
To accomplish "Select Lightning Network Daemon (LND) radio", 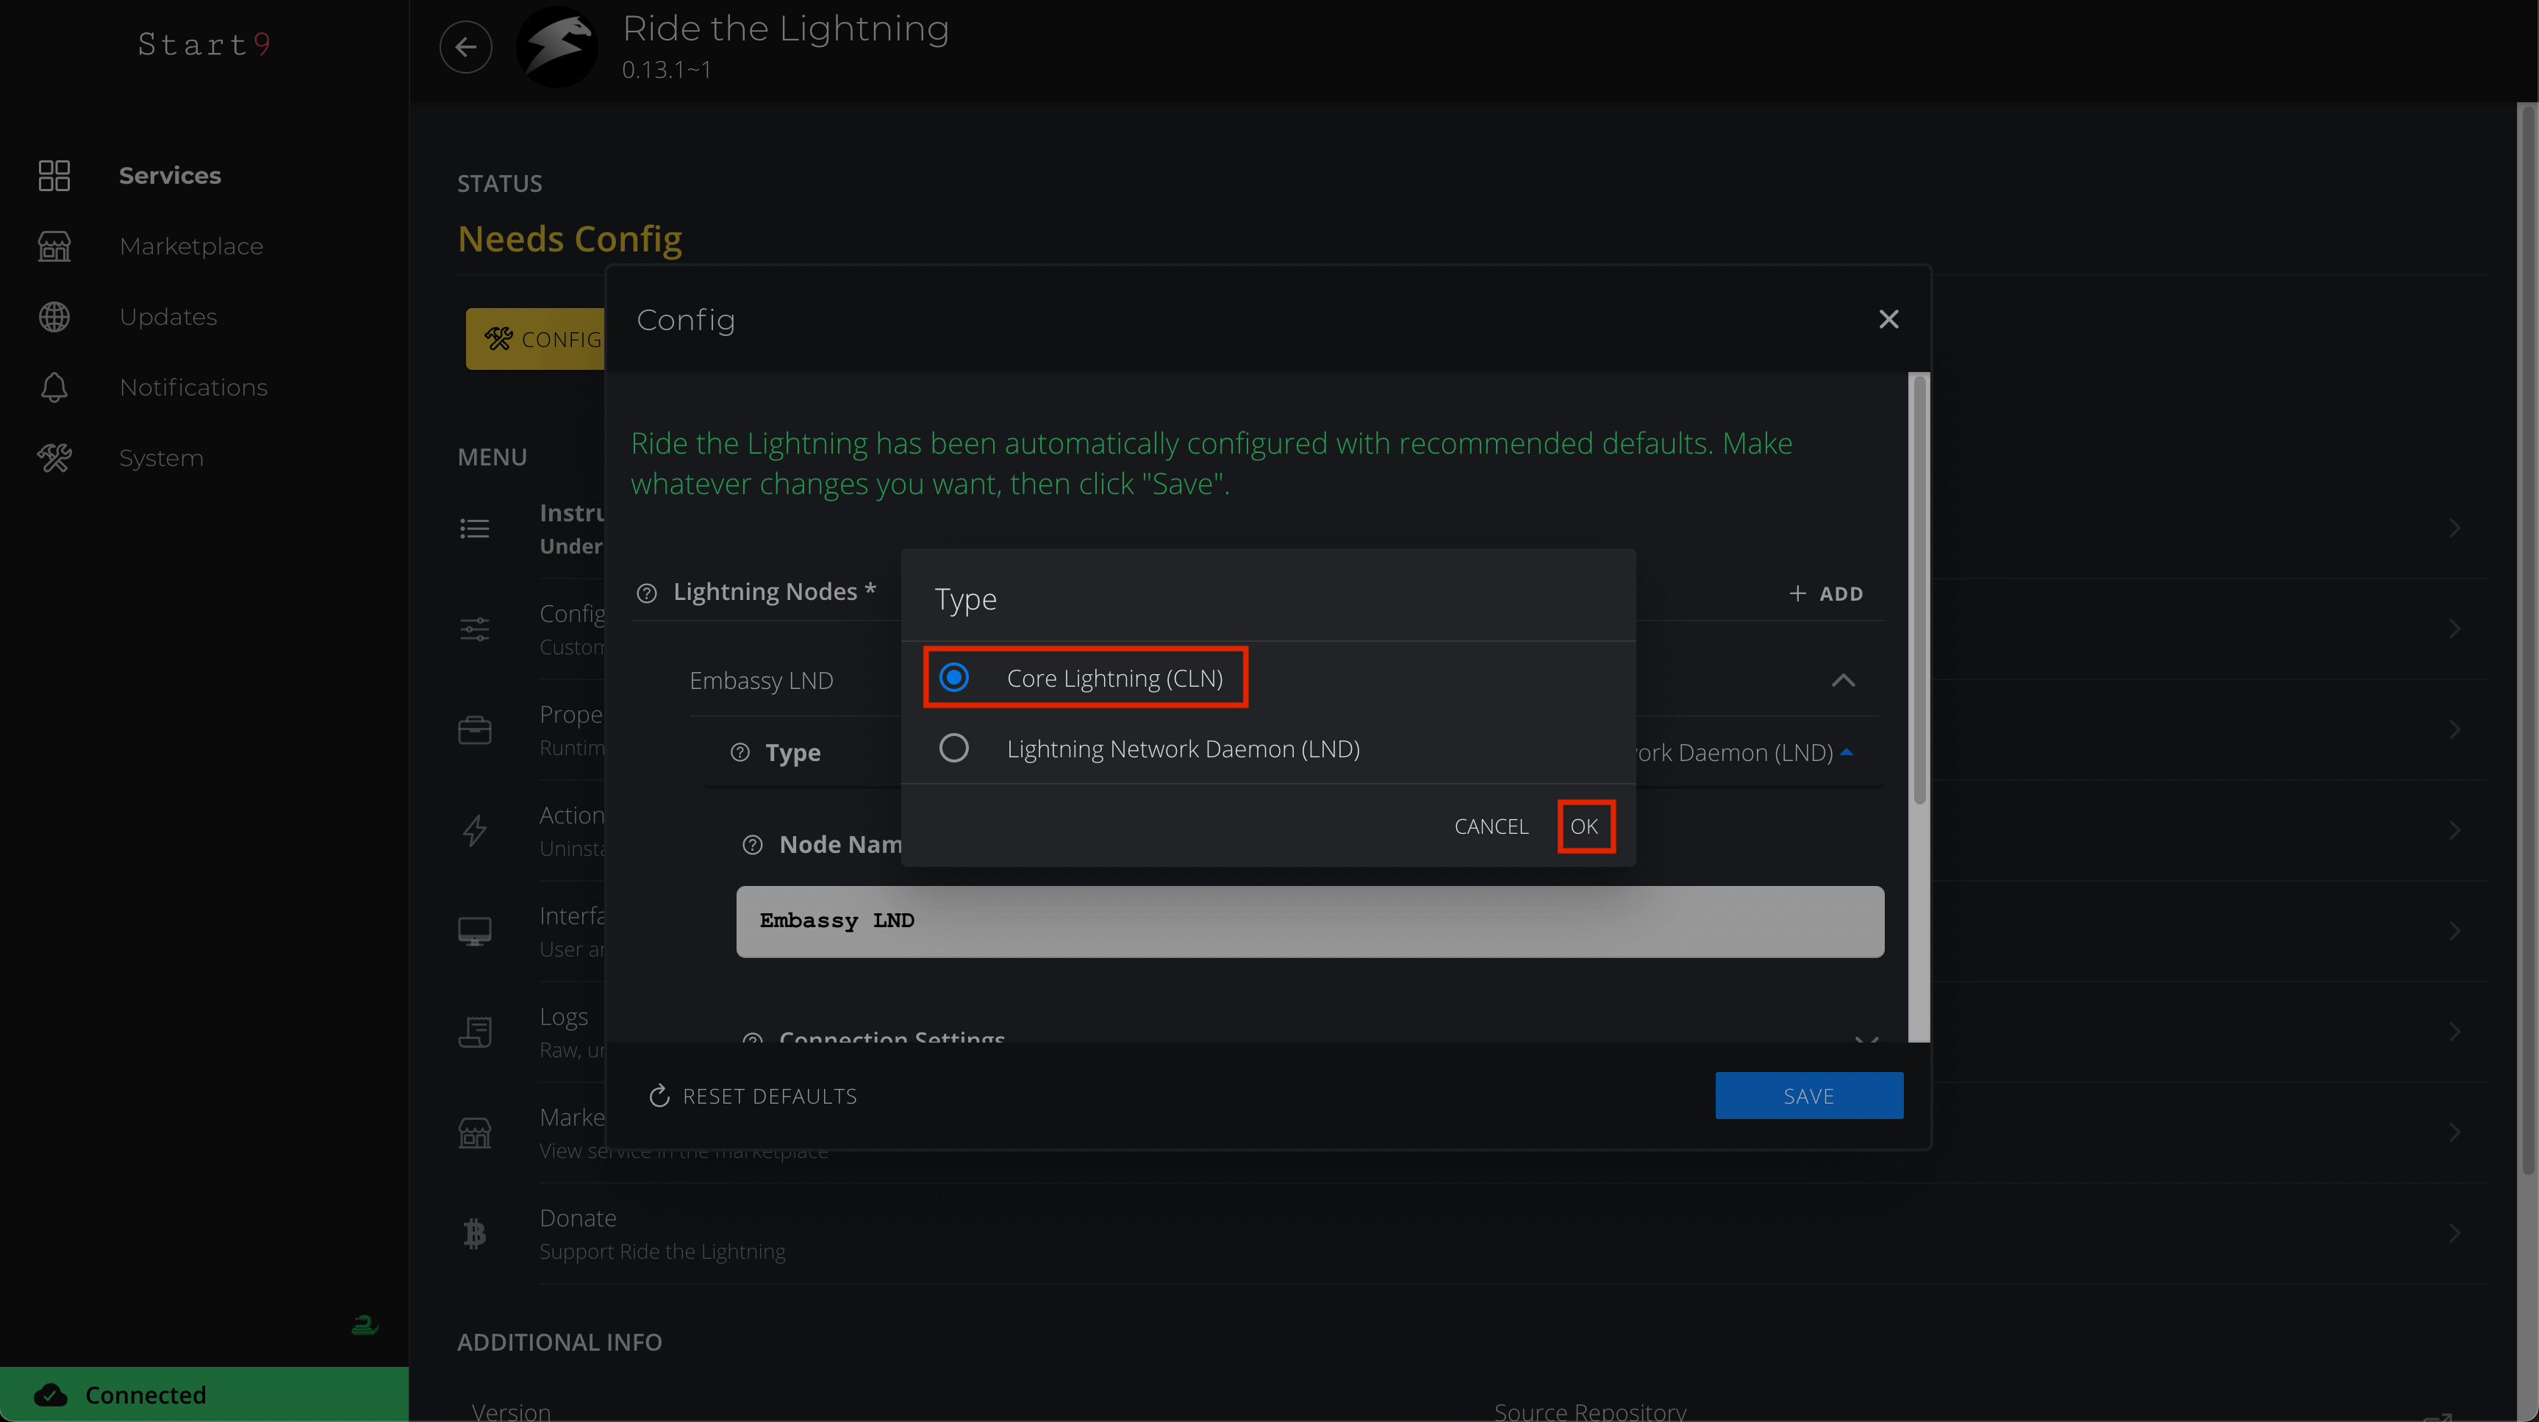I will tap(953, 748).
